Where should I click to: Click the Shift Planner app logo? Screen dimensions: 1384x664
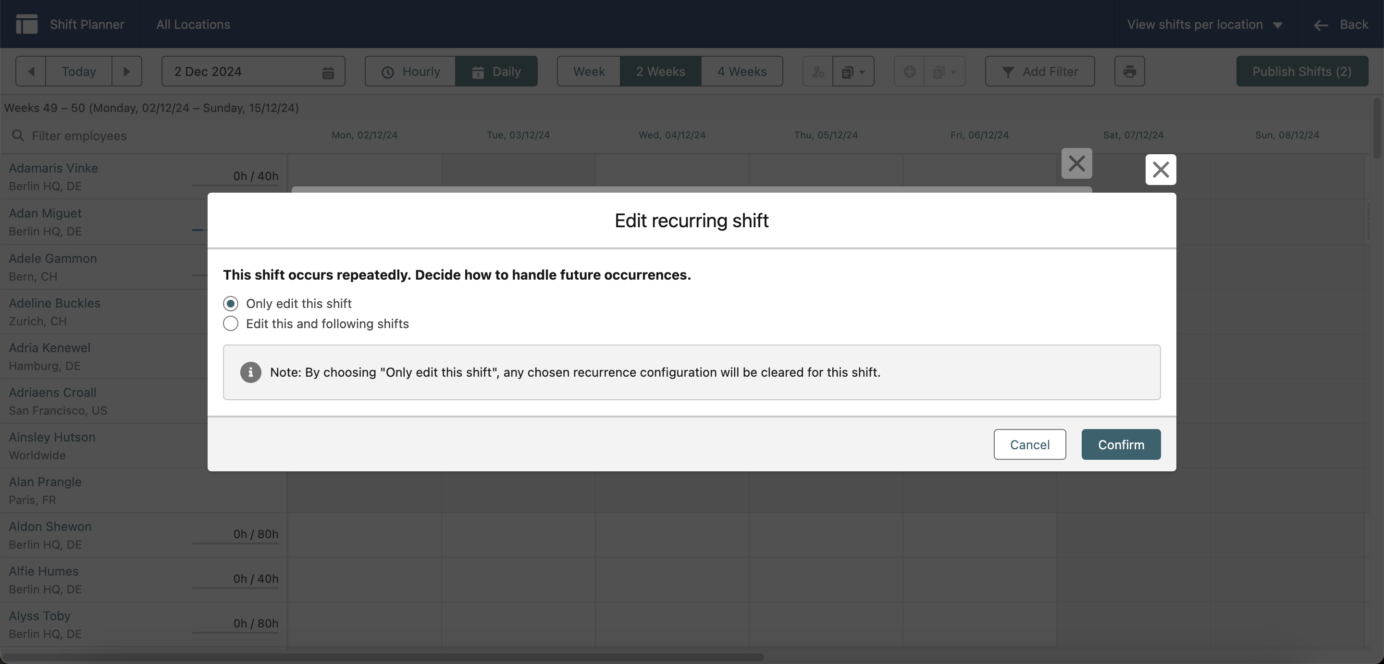(26, 24)
